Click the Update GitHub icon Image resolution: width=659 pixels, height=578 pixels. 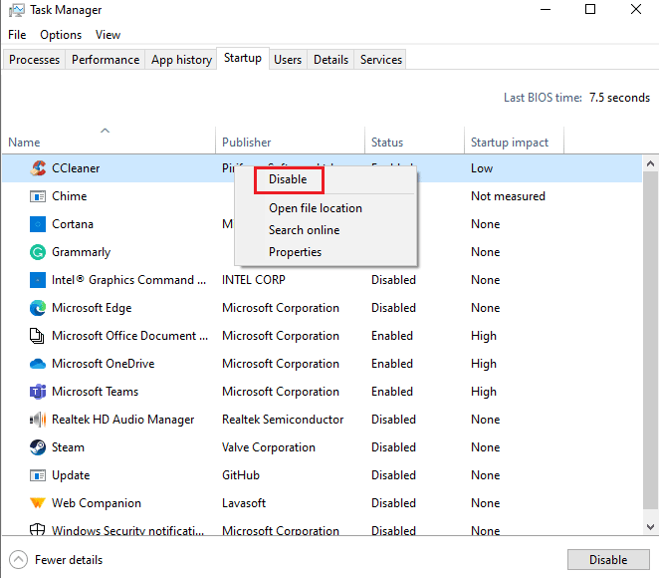38,475
